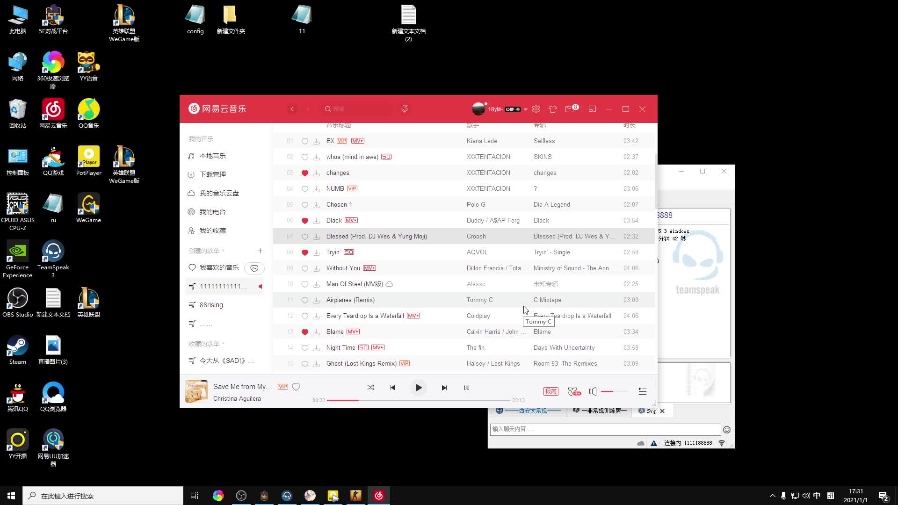Play the MV for Blame
Screen dimensions: 898x505
coord(353,332)
